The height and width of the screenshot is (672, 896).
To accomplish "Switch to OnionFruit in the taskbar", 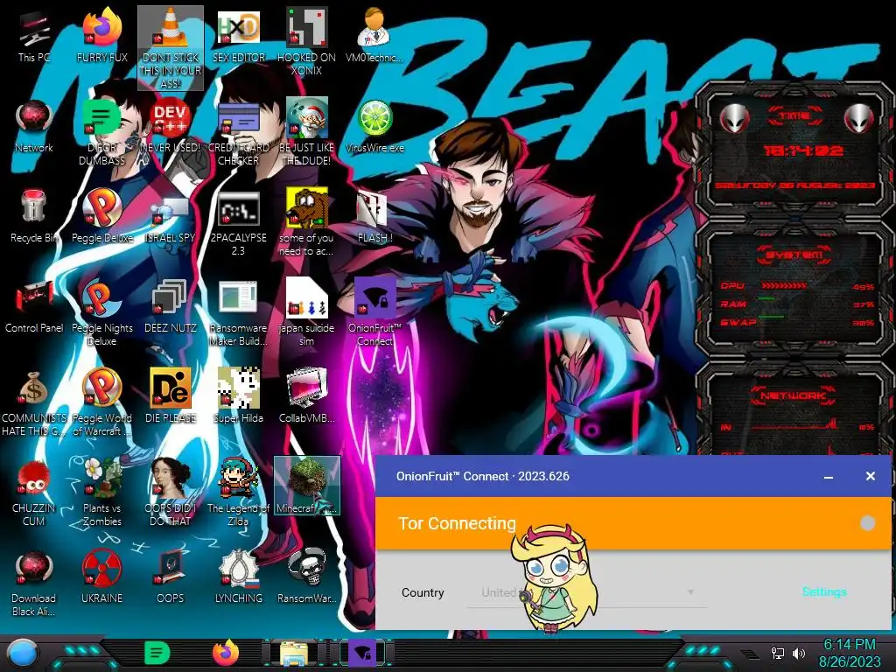I will [x=362, y=654].
